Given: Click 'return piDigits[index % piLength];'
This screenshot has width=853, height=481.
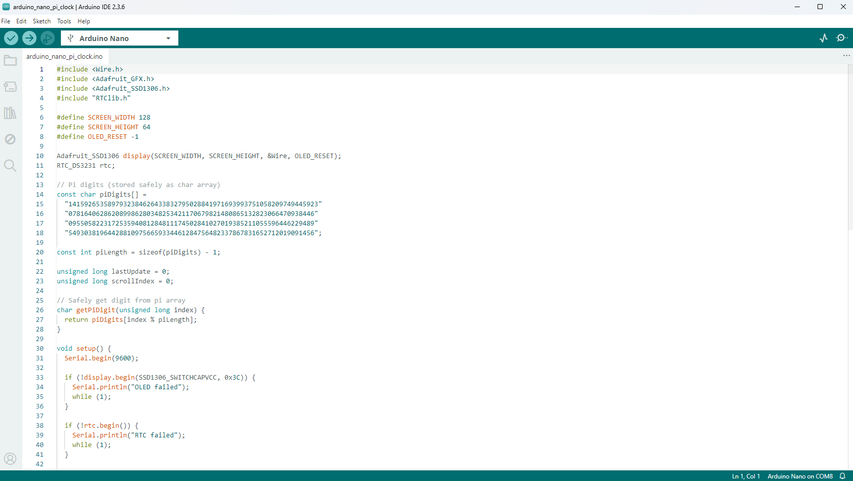Looking at the screenshot, I should 131,320.
